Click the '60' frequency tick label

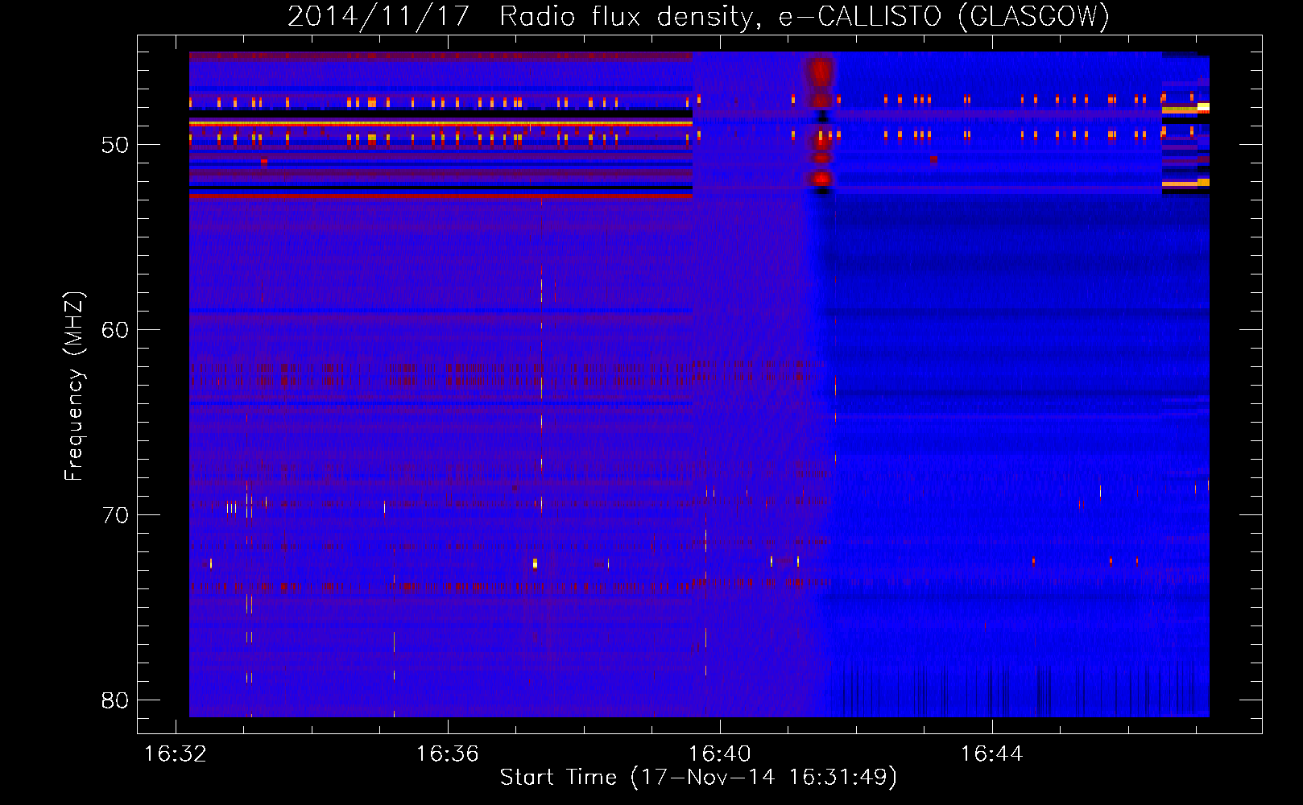(115, 330)
